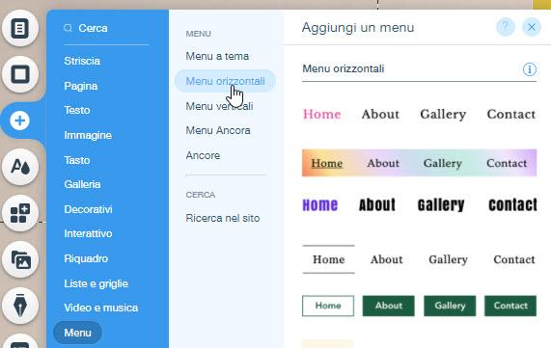551x348 pixels.
Task: Pick the rainbow gradient horizontal menu style
Action: [419, 163]
